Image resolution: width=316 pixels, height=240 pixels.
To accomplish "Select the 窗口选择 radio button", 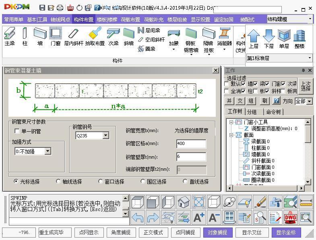I will pyautogui.click(x=100, y=181).
